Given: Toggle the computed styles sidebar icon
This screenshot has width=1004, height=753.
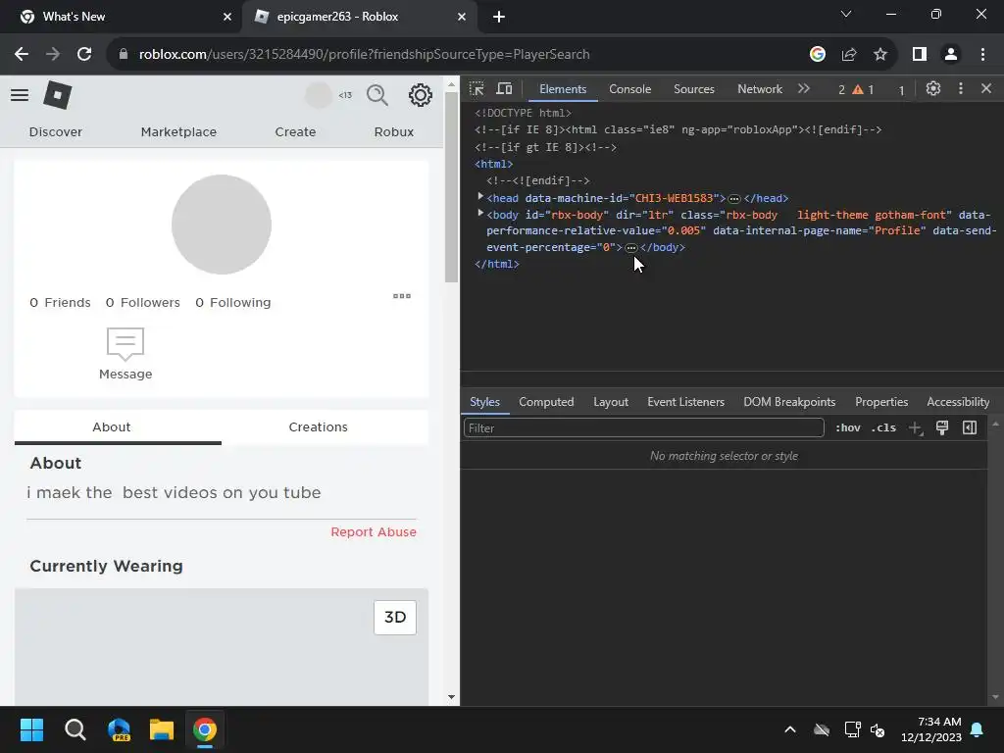Looking at the screenshot, I should pyautogui.click(x=970, y=427).
